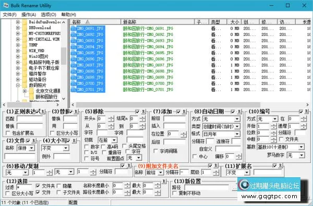Viewport: 313px width, 206px height.
Task: Click the WIN_VMD folder icon
Action: click(25, 51)
